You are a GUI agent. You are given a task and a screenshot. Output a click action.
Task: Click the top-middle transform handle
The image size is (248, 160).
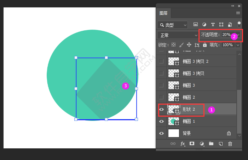pos(106,58)
